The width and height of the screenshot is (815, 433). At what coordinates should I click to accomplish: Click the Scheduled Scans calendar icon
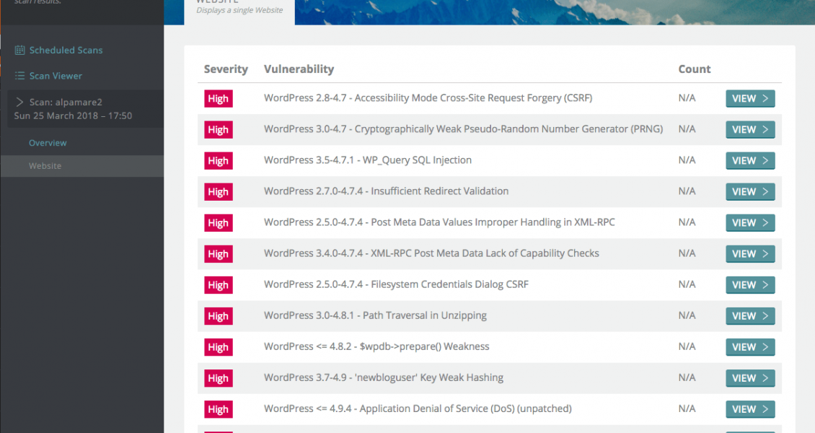[x=19, y=50]
